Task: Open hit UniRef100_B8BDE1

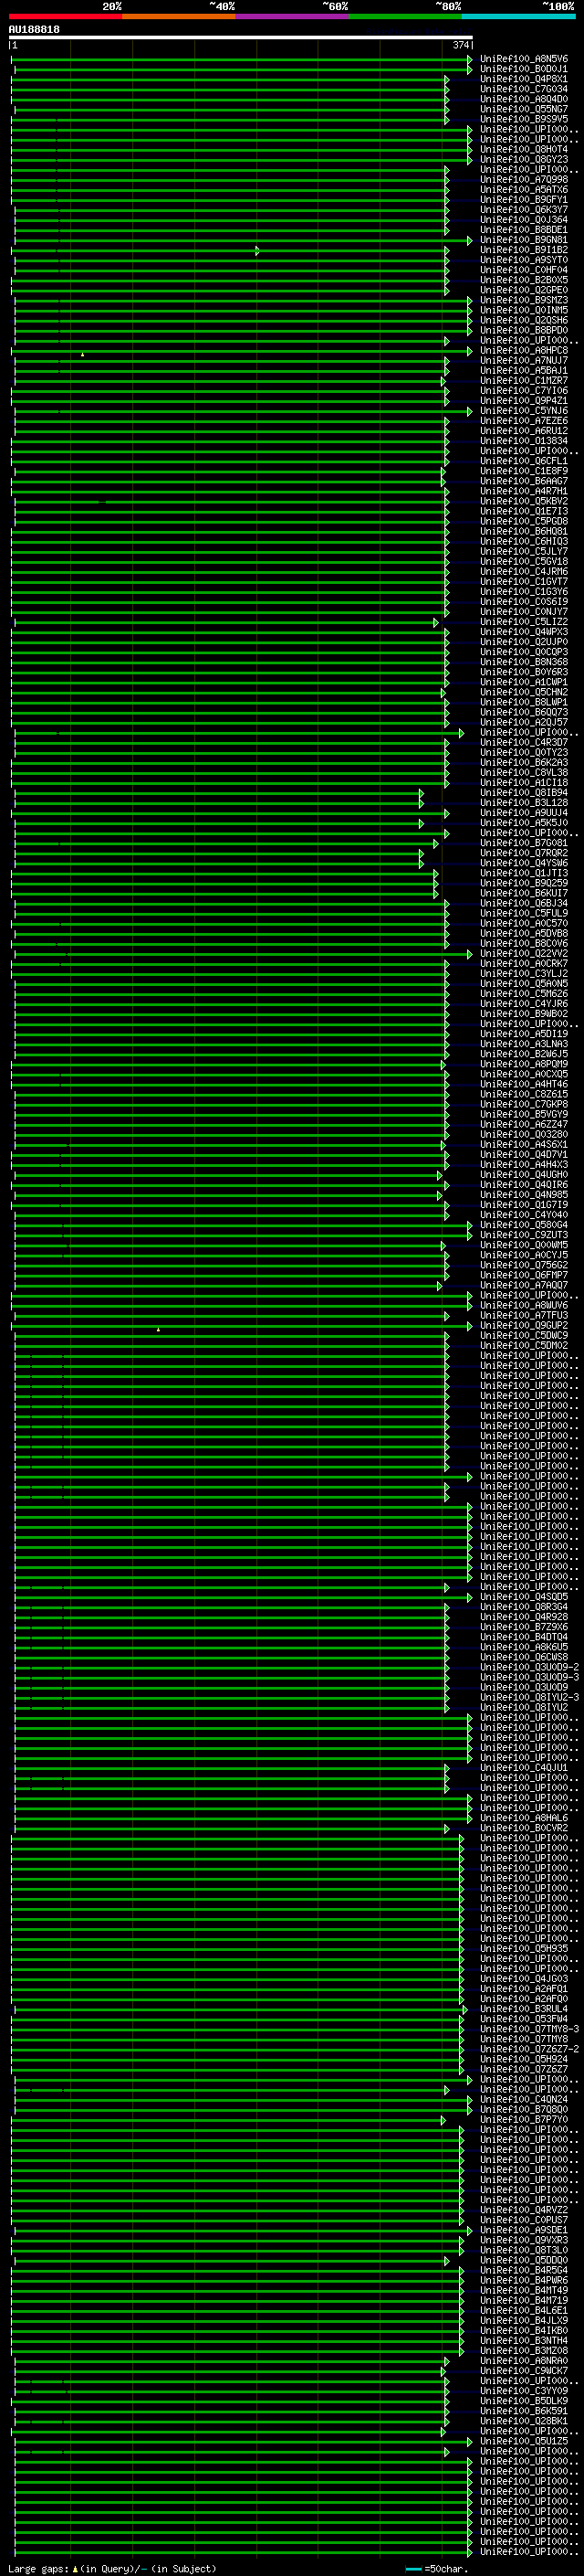Action: [x=524, y=230]
